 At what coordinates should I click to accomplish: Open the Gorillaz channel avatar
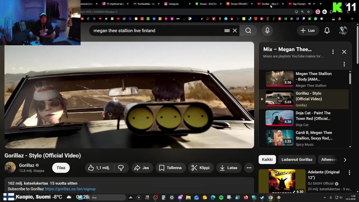tap(10, 167)
